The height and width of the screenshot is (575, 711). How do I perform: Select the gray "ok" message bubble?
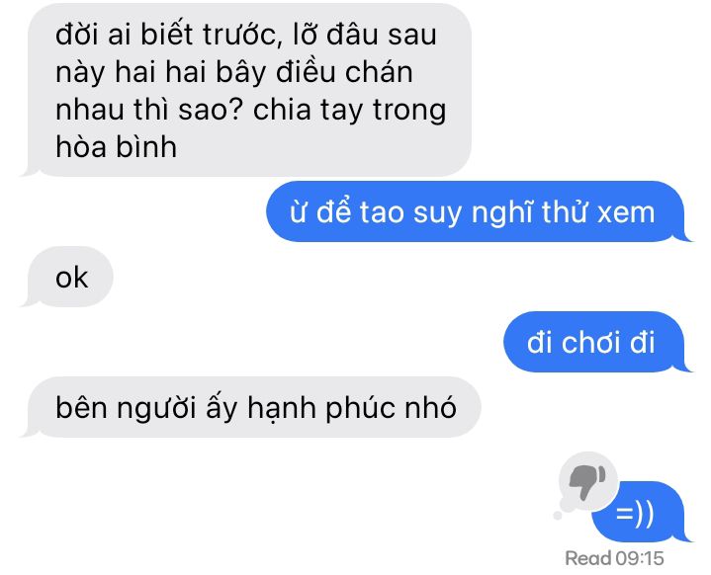click(x=66, y=277)
